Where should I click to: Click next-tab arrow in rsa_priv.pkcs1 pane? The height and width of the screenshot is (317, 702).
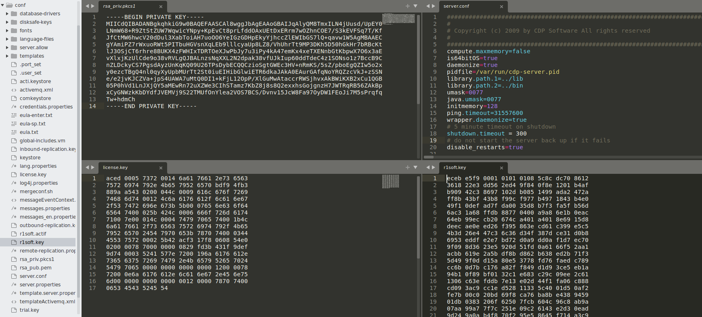point(93,6)
